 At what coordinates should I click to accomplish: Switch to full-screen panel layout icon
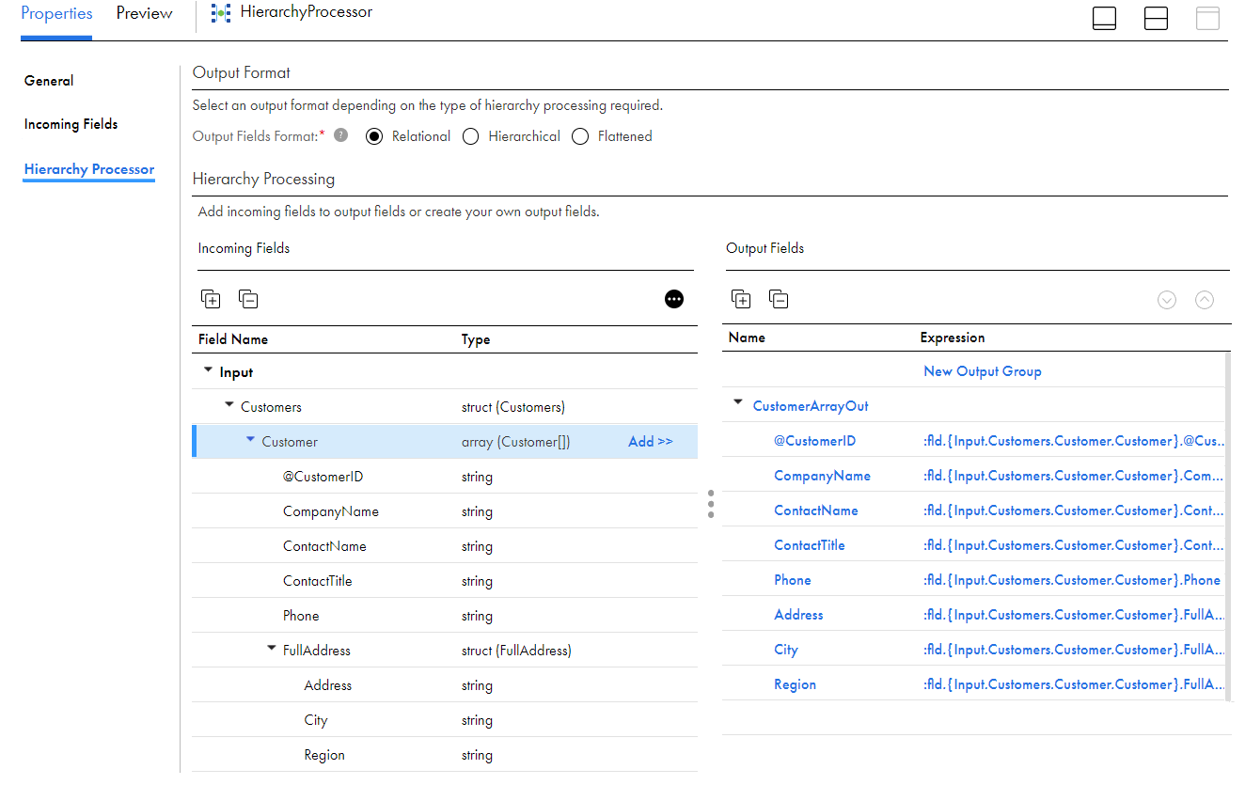1207,18
